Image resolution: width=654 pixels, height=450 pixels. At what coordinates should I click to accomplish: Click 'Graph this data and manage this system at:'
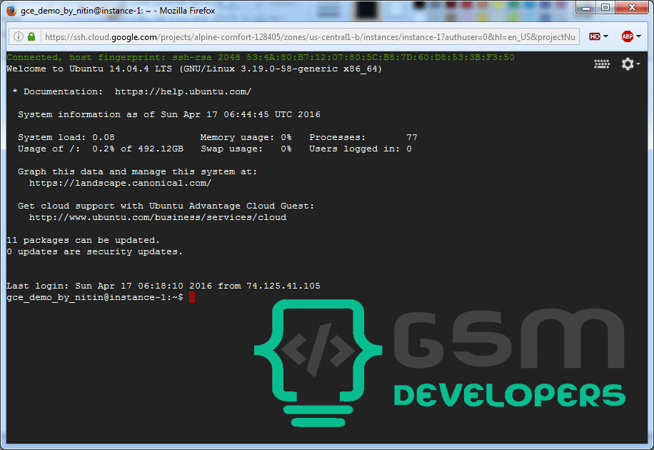137,171
